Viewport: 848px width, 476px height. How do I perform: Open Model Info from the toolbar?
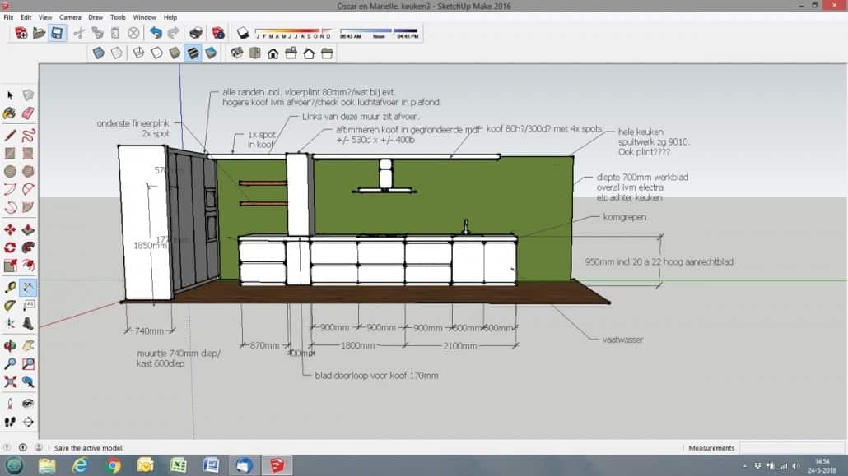(x=218, y=34)
